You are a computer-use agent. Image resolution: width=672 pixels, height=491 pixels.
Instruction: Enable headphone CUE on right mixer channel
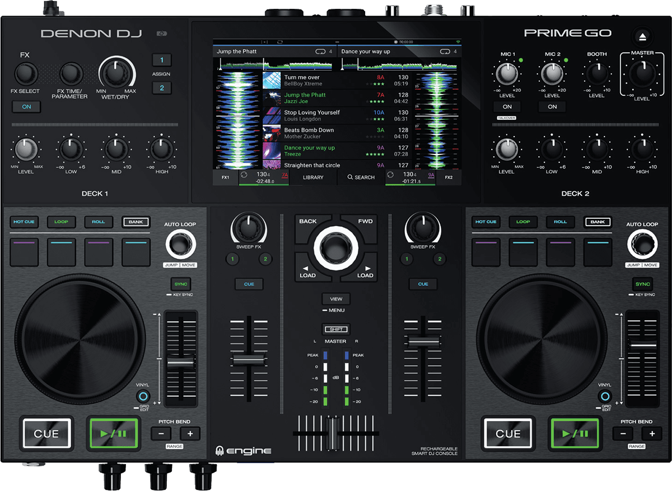click(423, 284)
